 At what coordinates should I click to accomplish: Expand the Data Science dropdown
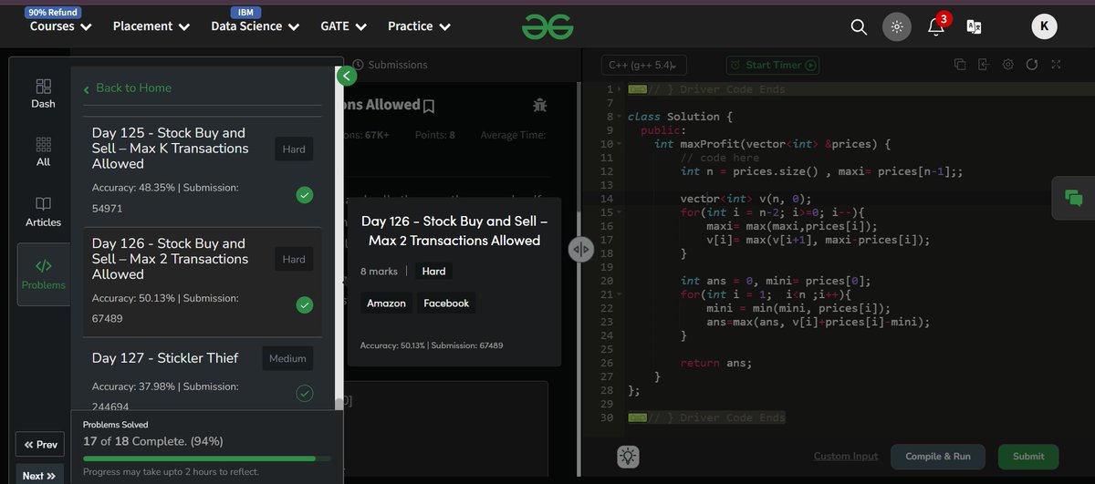click(x=255, y=26)
